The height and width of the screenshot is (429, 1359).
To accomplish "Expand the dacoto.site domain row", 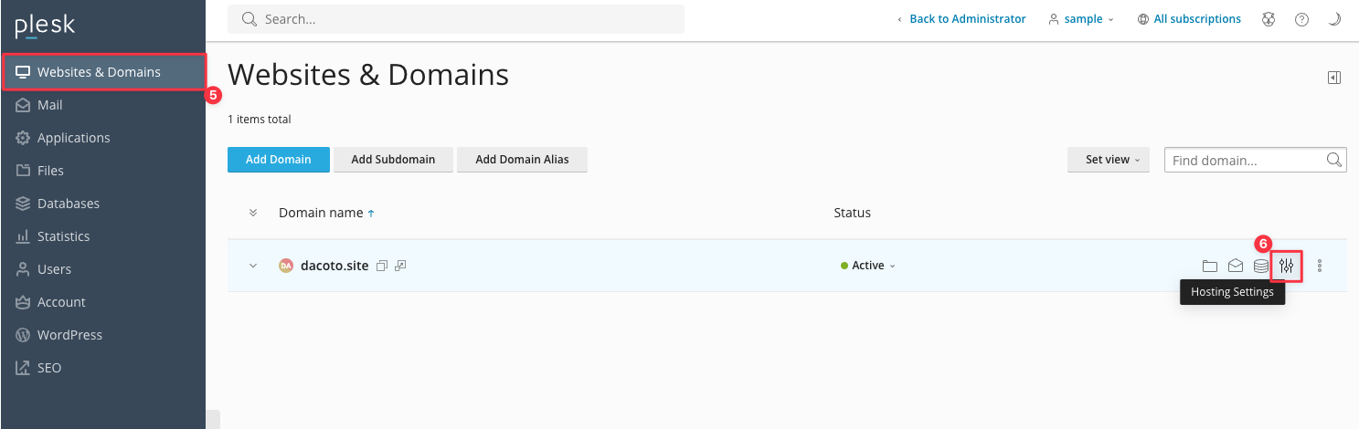I will pyautogui.click(x=253, y=266).
